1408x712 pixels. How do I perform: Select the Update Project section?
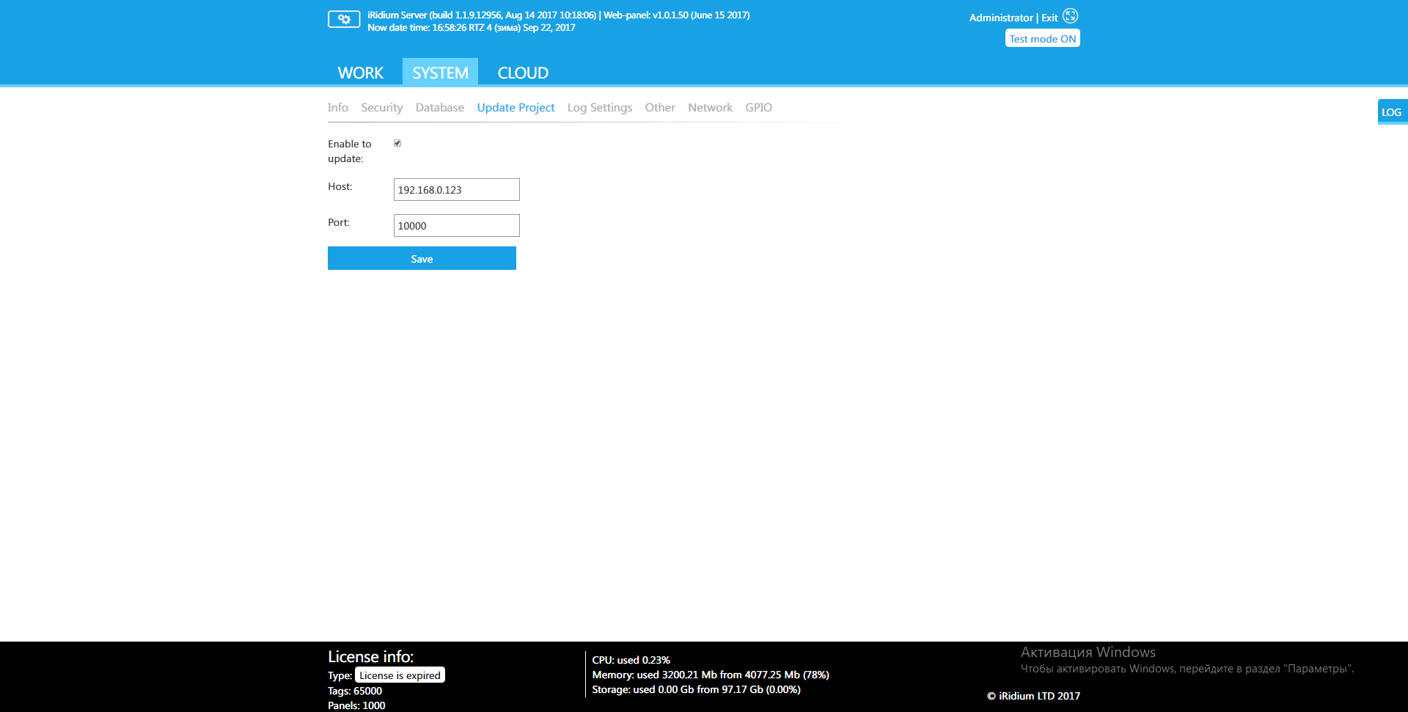pyautogui.click(x=516, y=107)
